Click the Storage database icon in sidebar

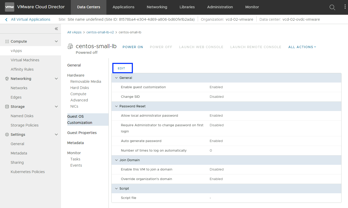click(x=7, y=107)
